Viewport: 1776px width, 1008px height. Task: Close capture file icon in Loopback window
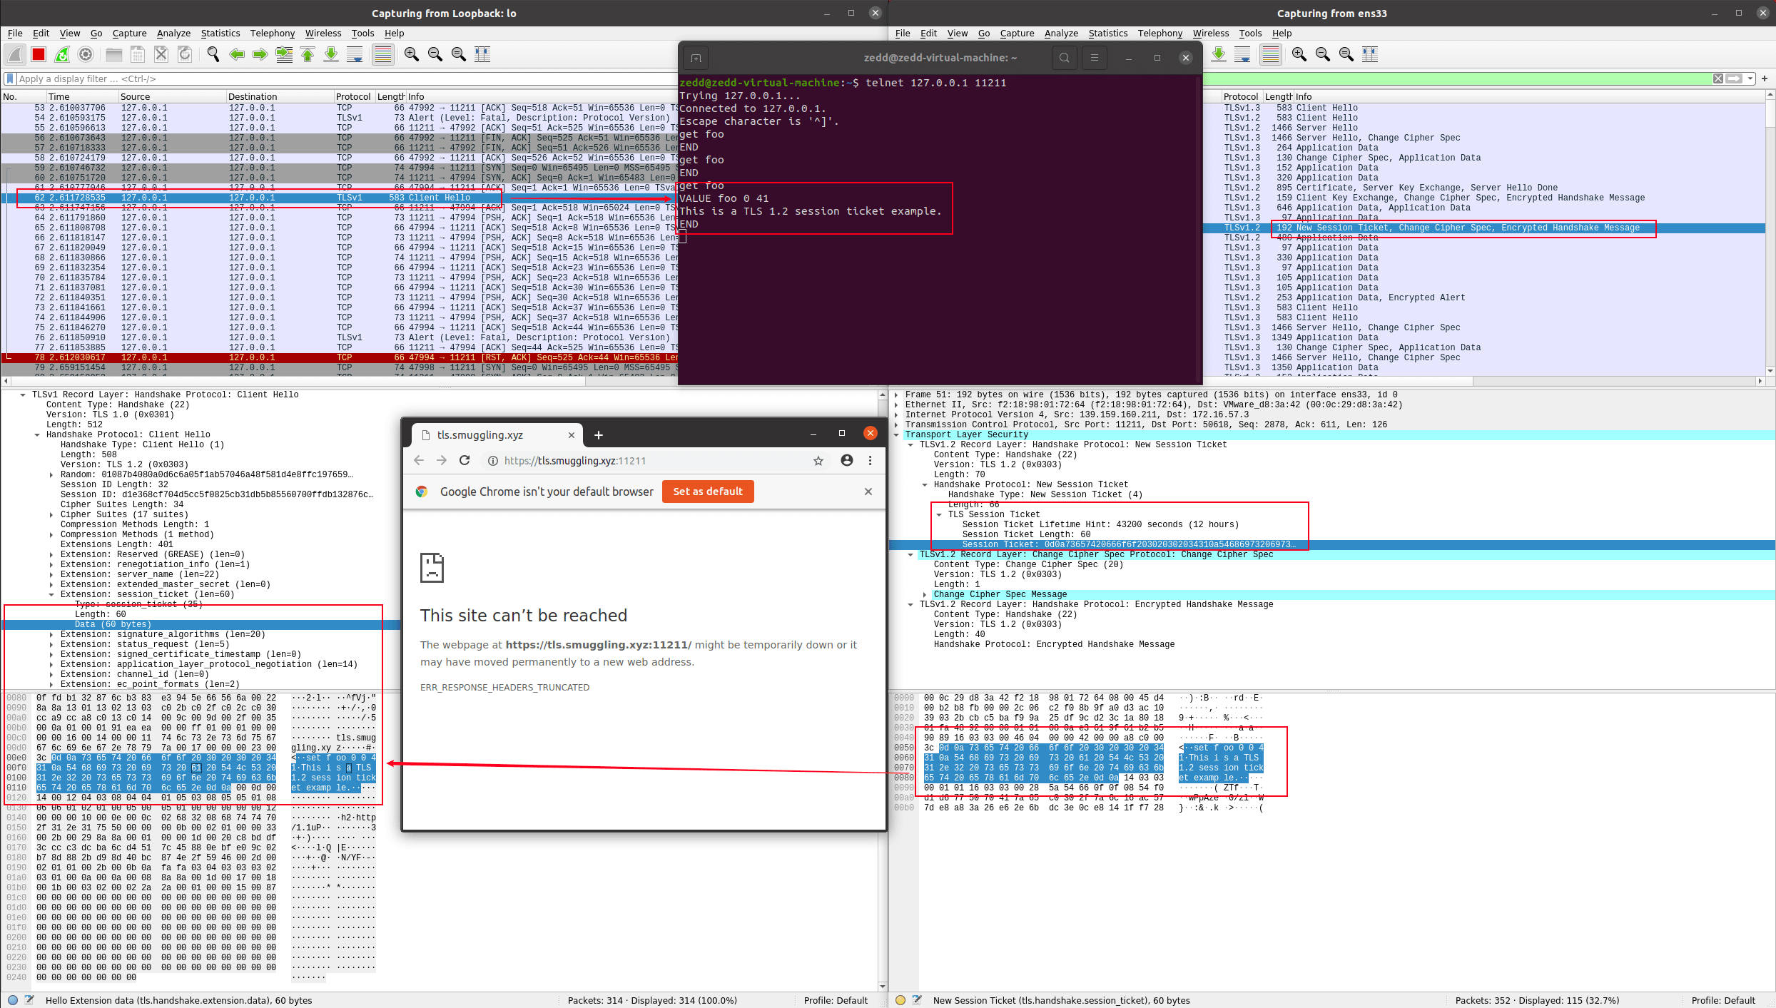pyautogui.click(x=161, y=54)
